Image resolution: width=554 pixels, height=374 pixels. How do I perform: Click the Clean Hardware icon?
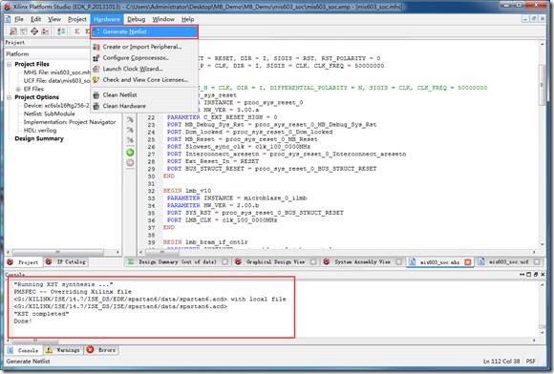(x=96, y=106)
